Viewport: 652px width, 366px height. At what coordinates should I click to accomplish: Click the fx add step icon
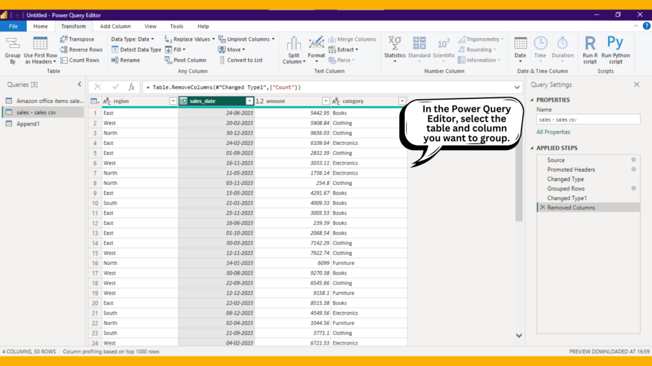(x=131, y=86)
